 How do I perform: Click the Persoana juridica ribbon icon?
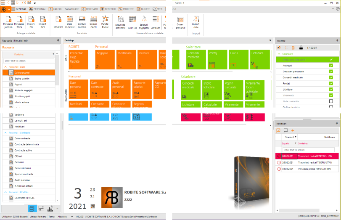[x=8, y=22]
